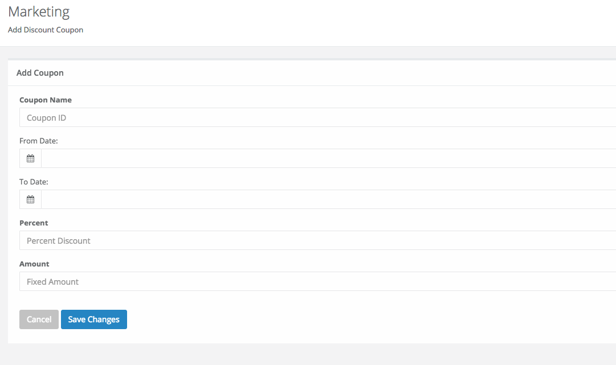Click the Amount field label
Image resolution: width=616 pixels, height=365 pixels.
click(34, 264)
